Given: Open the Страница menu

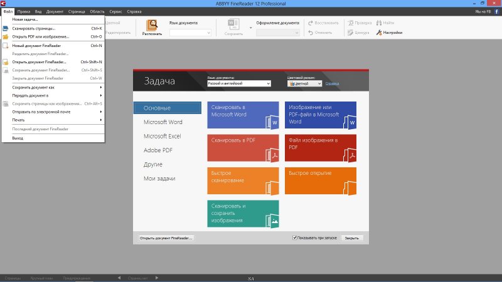Looking at the screenshot, I should click(77, 11).
